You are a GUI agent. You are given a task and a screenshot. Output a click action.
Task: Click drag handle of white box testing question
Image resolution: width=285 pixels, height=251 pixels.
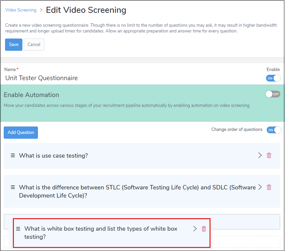pos(18,229)
